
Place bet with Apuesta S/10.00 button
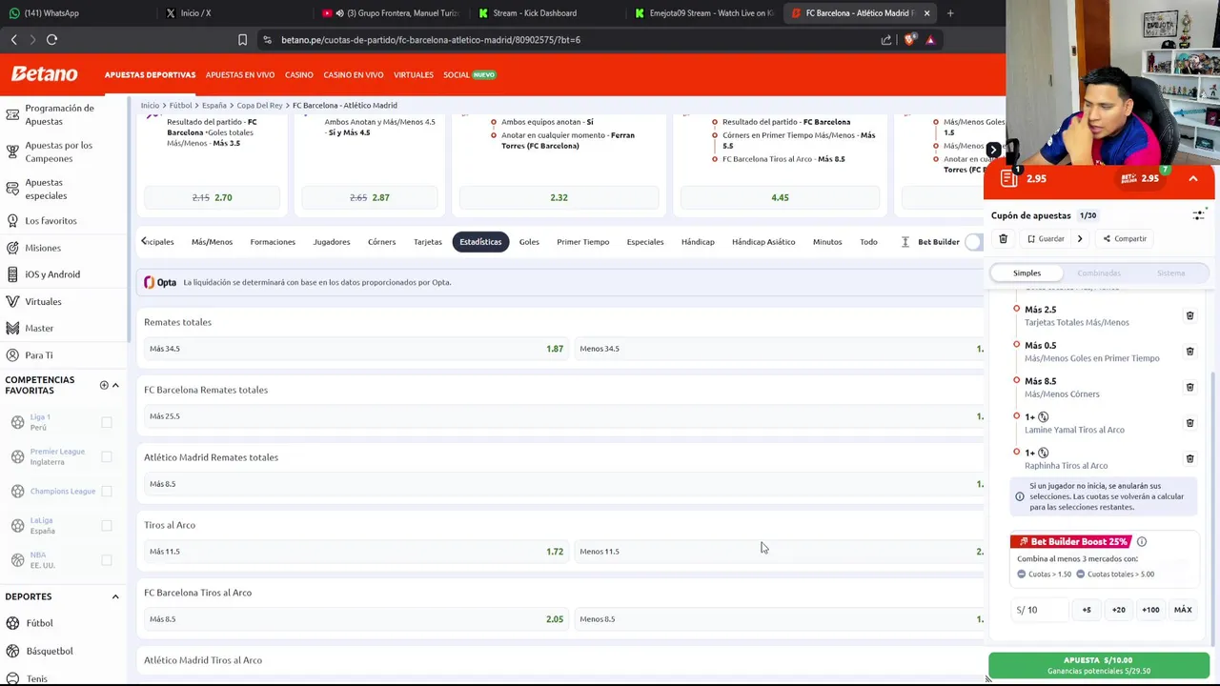point(1099,665)
